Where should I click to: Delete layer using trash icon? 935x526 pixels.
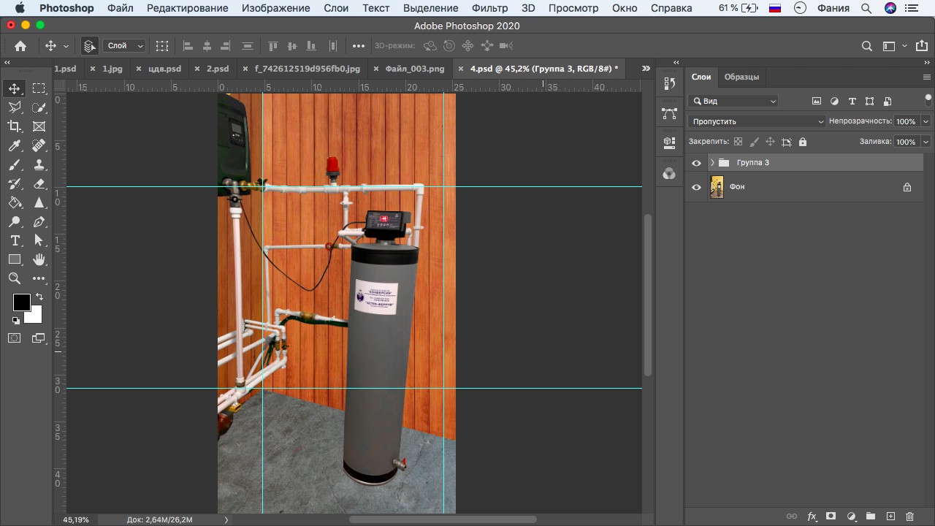909,517
